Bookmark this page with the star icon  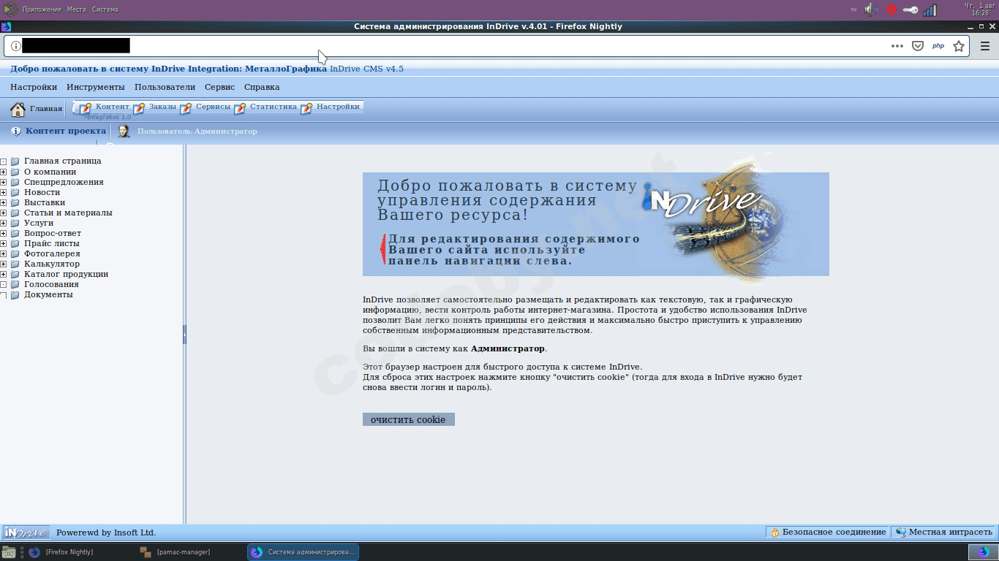tap(959, 46)
